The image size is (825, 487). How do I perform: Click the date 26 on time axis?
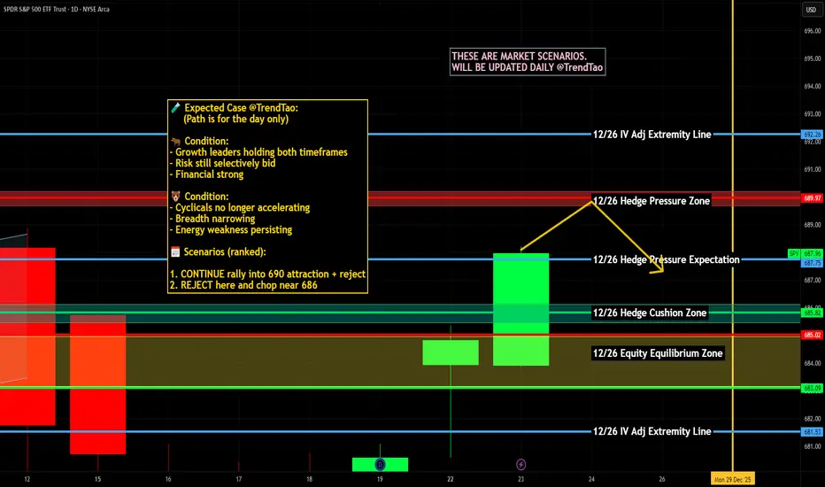click(662, 479)
